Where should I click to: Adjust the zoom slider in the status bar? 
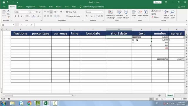[173, 99]
